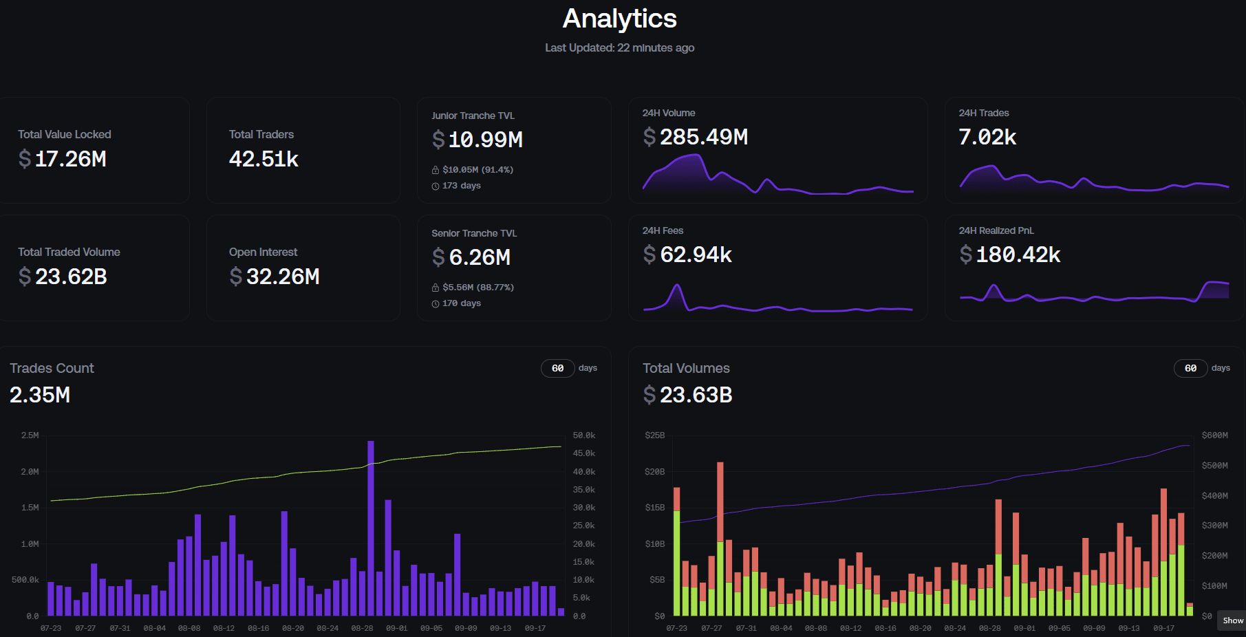Click the Last Updated timestamp text
This screenshot has width=1246, height=637.
620,47
